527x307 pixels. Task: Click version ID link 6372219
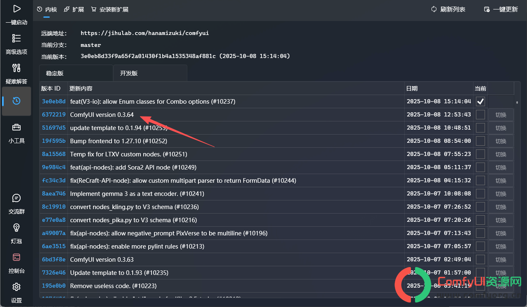click(54, 114)
